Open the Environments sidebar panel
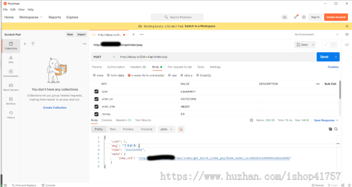The image size is (352, 187). click(11, 73)
